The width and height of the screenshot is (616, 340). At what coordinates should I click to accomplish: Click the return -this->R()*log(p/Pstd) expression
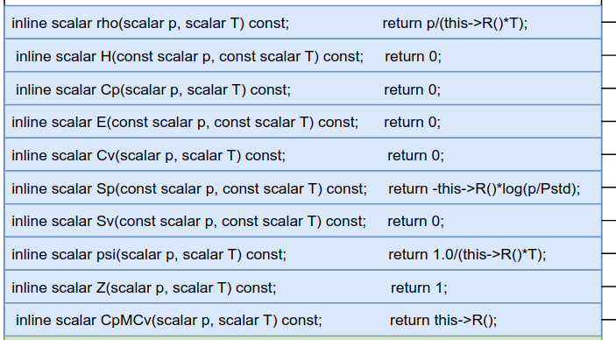(x=484, y=189)
